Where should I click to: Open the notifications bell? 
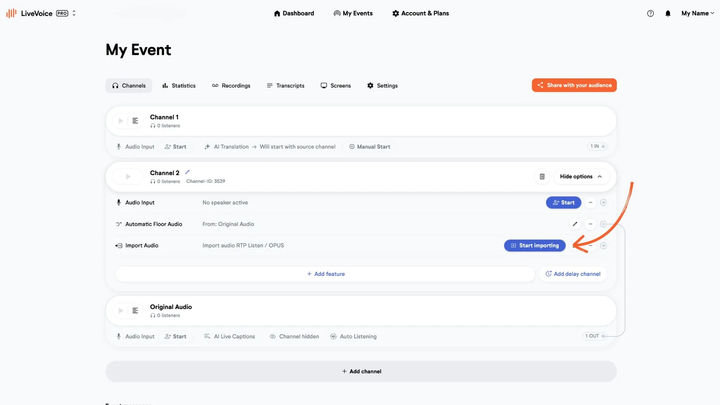(x=668, y=13)
